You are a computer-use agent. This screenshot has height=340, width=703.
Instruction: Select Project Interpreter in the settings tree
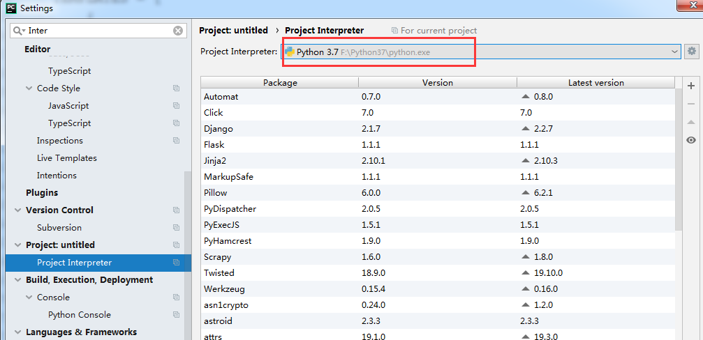(98, 262)
